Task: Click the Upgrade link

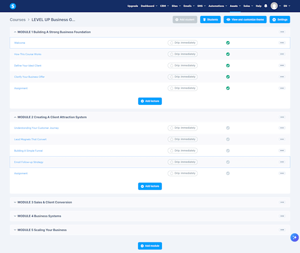Action: pyautogui.click(x=133, y=6)
